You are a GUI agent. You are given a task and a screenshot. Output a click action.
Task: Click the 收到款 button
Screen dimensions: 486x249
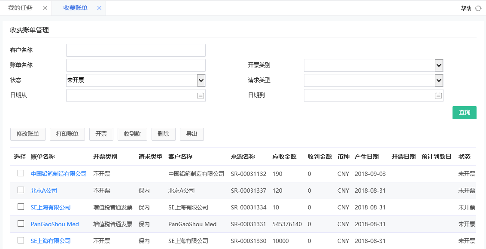click(132, 134)
